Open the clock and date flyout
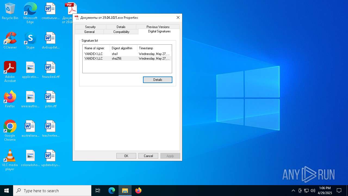Image resolution: width=348 pixels, height=196 pixels. (325, 191)
